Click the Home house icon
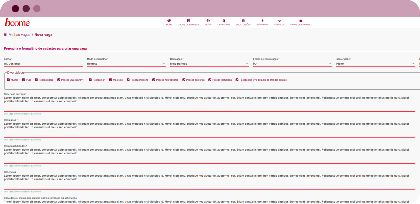The height and width of the screenshot is (204, 420). [169, 21]
